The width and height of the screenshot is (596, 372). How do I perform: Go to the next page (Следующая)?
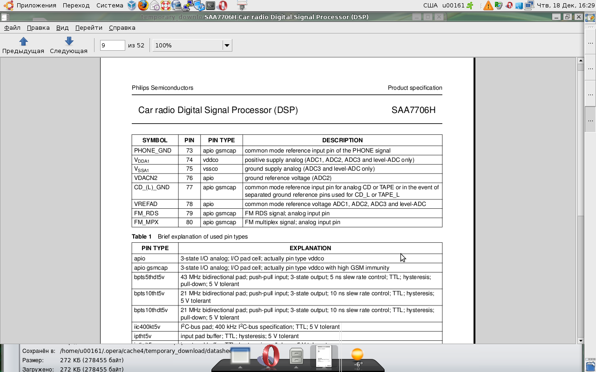point(69,45)
